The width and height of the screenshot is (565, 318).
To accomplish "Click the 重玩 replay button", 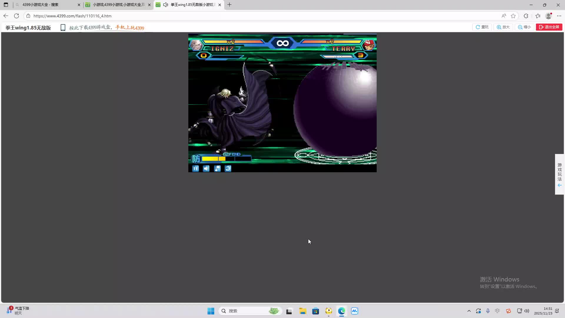I will (x=482, y=27).
